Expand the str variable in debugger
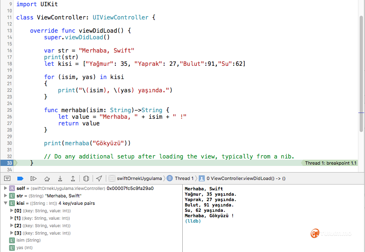 click(x=5, y=196)
